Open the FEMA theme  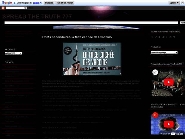coord(7,136)
